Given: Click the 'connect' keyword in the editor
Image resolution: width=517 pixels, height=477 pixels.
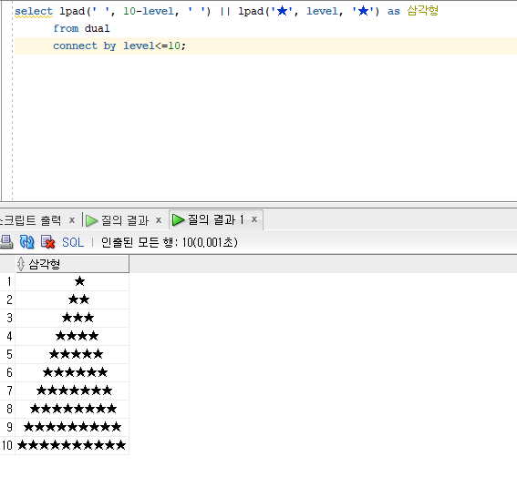Looking at the screenshot, I should (x=75, y=46).
